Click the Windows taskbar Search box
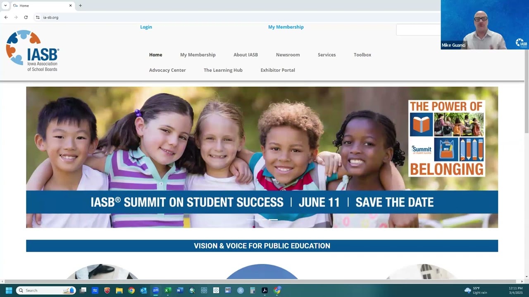Screen dimensions: 529x297 [x=46, y=290]
